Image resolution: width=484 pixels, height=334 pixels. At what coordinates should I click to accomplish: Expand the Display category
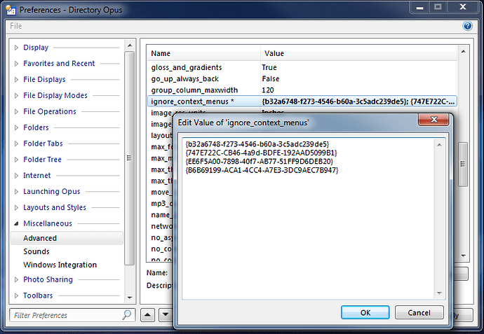17,48
